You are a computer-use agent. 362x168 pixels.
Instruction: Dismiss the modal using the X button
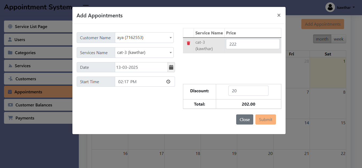279,15
